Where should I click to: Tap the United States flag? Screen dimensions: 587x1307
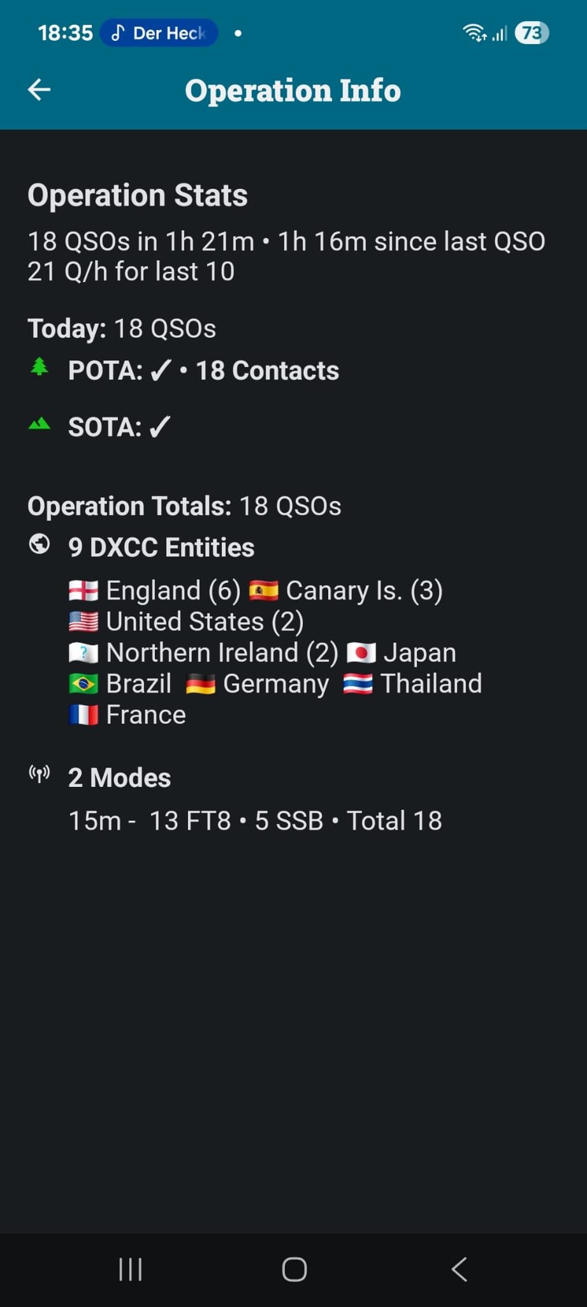coord(83,622)
